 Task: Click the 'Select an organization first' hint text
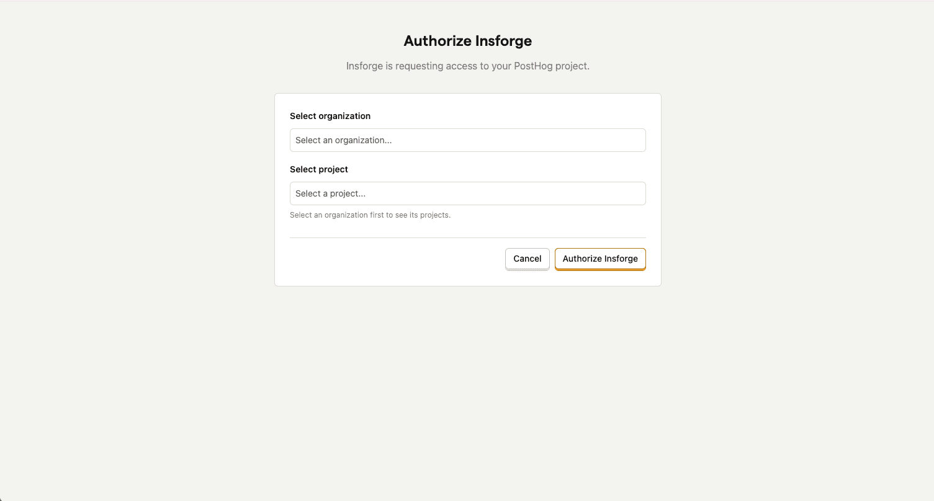[x=370, y=215]
